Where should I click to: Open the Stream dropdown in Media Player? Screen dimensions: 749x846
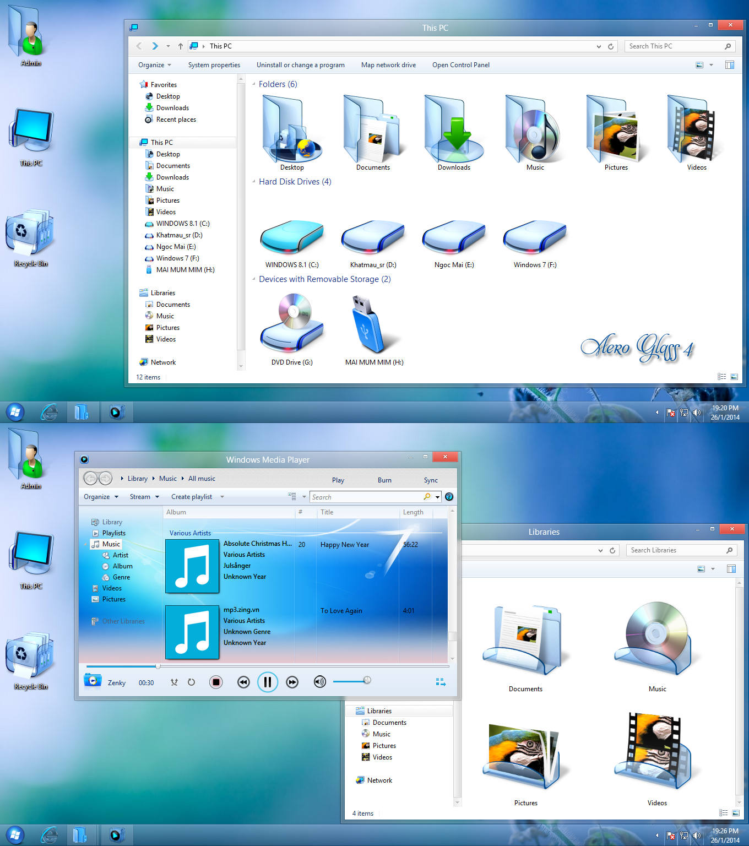click(144, 497)
